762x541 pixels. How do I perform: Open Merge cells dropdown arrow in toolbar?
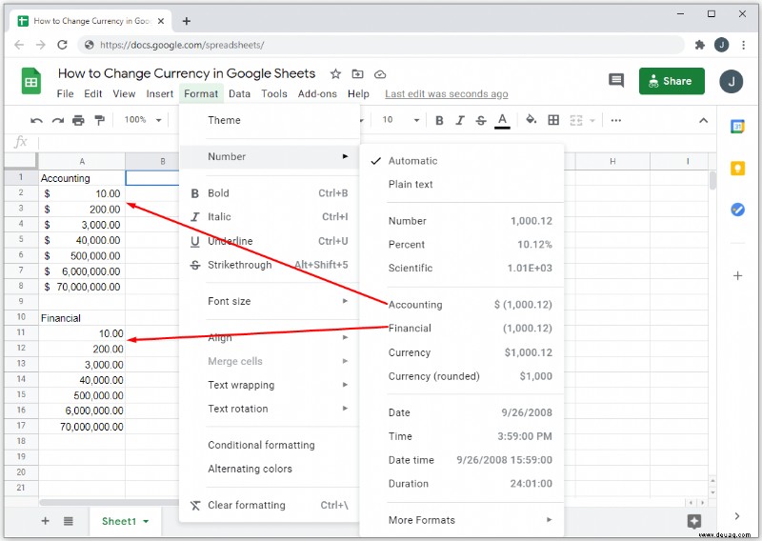tap(592, 121)
